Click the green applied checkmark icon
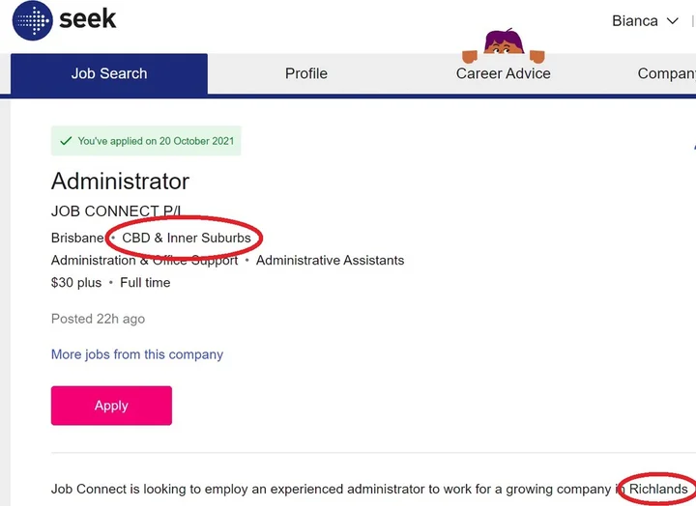 pyautogui.click(x=66, y=141)
